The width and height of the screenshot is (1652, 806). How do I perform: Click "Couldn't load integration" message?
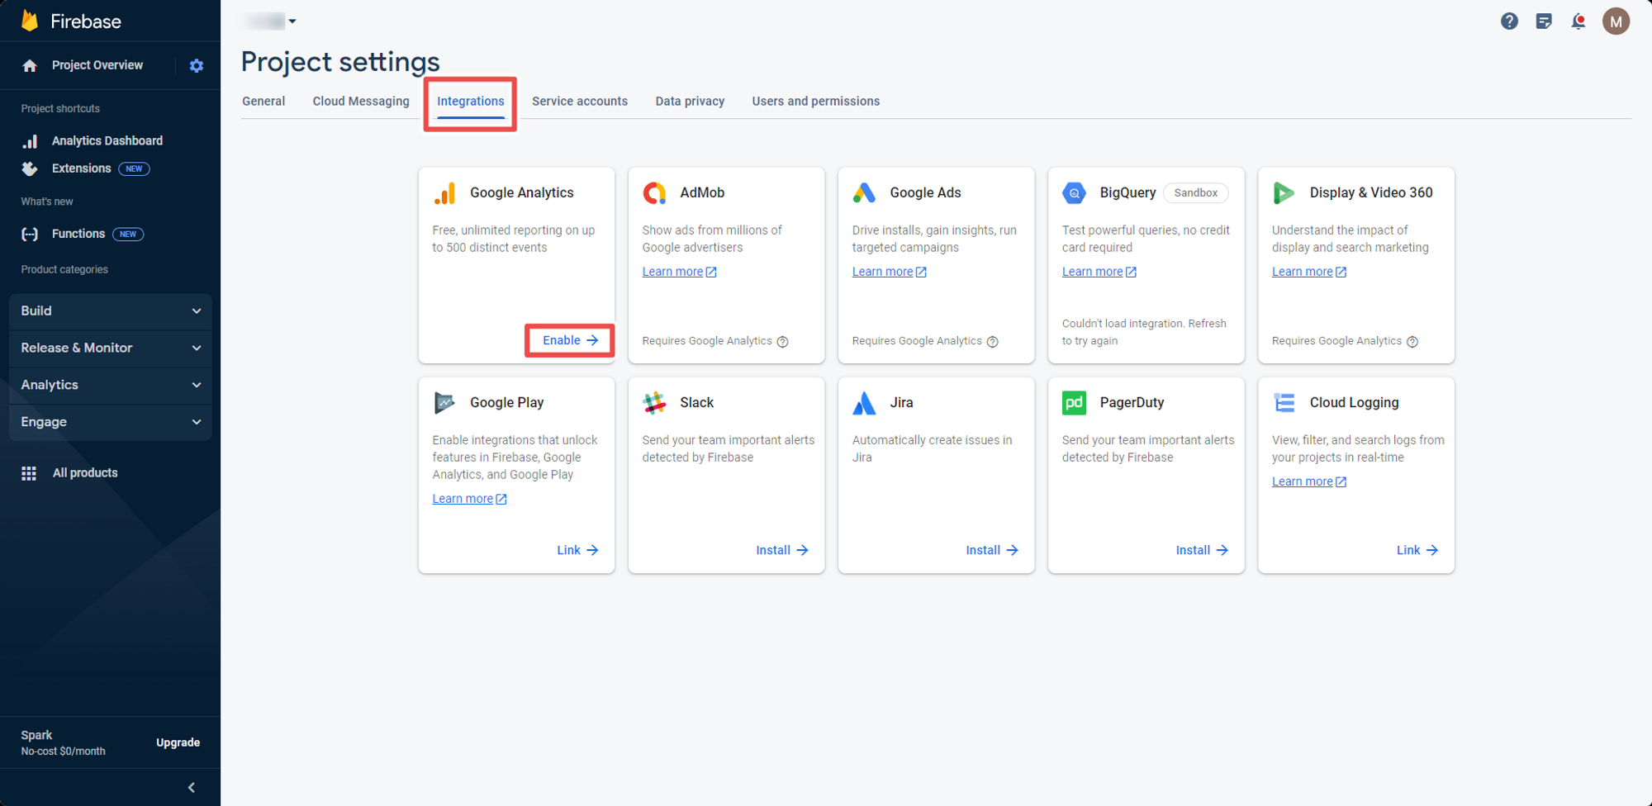[1144, 333]
